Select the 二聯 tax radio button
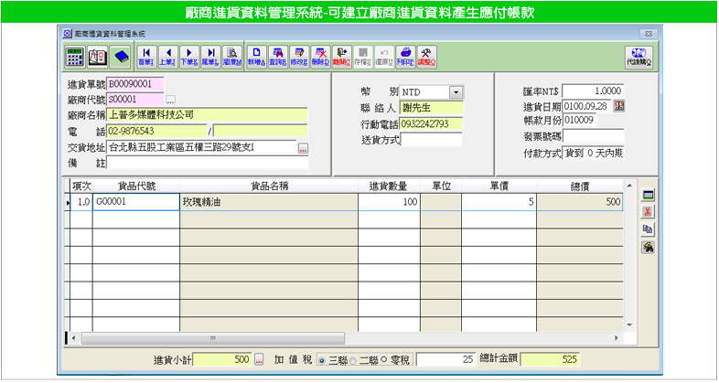Screen dimensions: 719x383 (354, 360)
